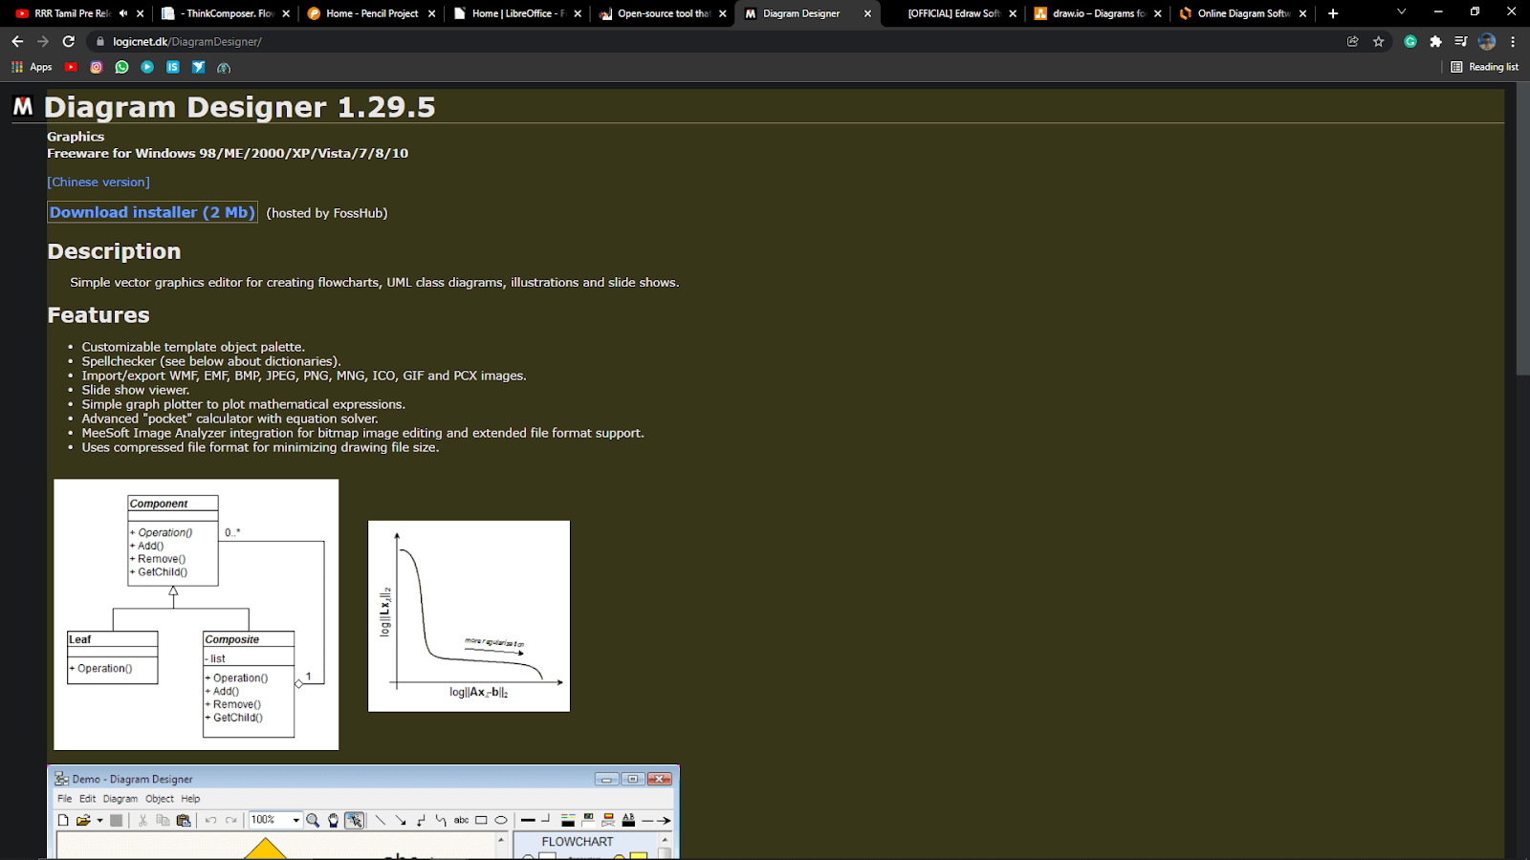Click the "MeeSoft Image Analyzer integration" feature line
Image resolution: width=1530 pixels, height=860 pixels.
pyautogui.click(x=363, y=433)
